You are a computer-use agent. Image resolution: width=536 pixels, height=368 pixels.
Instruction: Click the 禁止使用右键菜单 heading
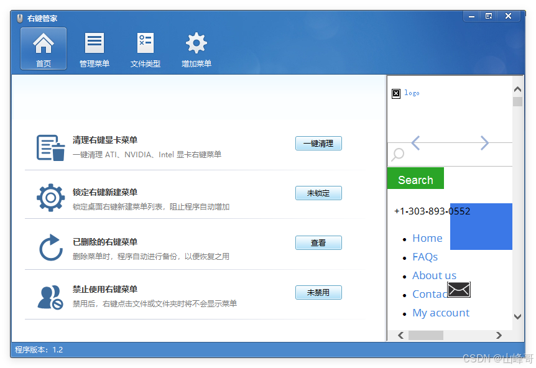pyautogui.click(x=105, y=289)
